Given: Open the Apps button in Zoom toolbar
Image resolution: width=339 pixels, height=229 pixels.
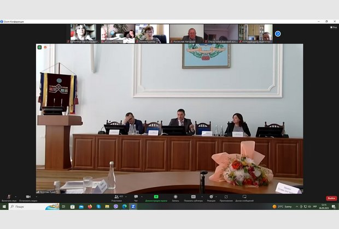Looking at the screenshot, I should tap(226, 198).
